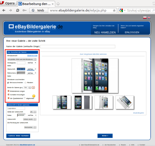Open footer link über EbayBildergalerie.de
This screenshot has width=155, height=146.
90,145
